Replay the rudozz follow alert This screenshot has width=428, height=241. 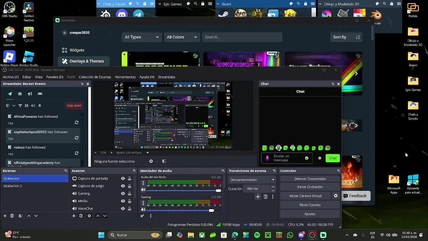tap(76, 153)
